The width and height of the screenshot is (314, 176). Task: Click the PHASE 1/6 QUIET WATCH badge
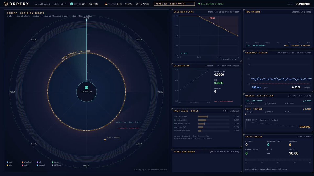click(174, 4)
